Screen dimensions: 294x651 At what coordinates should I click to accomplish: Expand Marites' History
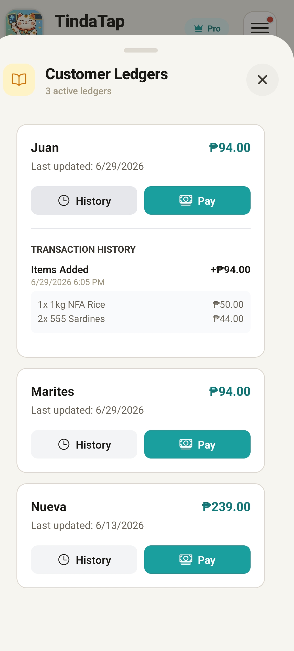click(84, 444)
